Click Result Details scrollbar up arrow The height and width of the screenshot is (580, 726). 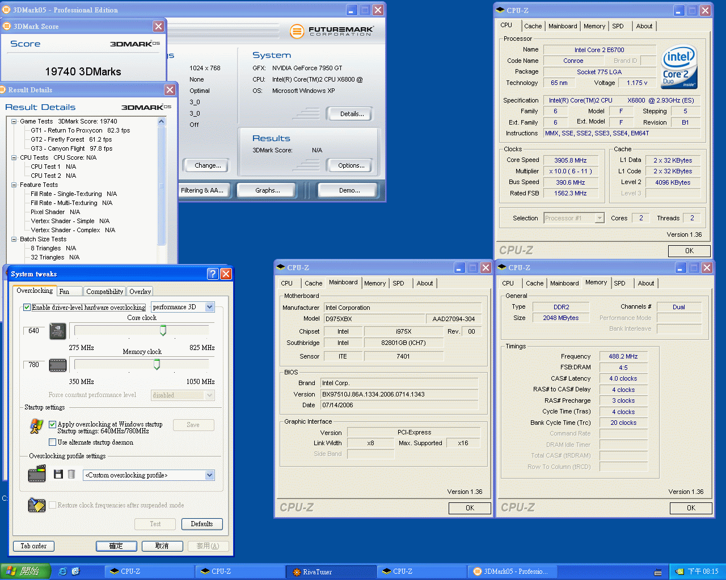point(162,121)
